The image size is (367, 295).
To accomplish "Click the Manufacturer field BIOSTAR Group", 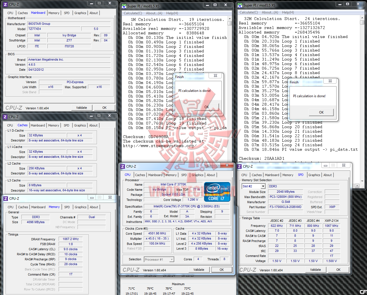I will 69,24.
